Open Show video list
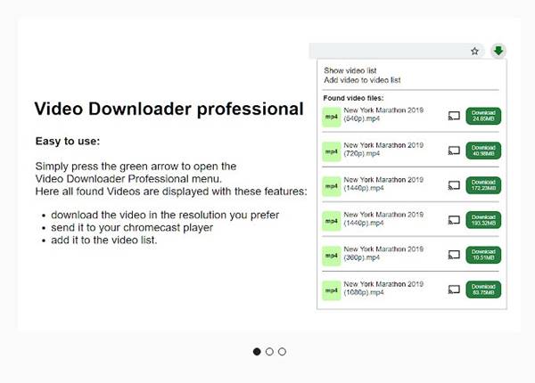The width and height of the screenshot is (535, 383). click(350, 69)
